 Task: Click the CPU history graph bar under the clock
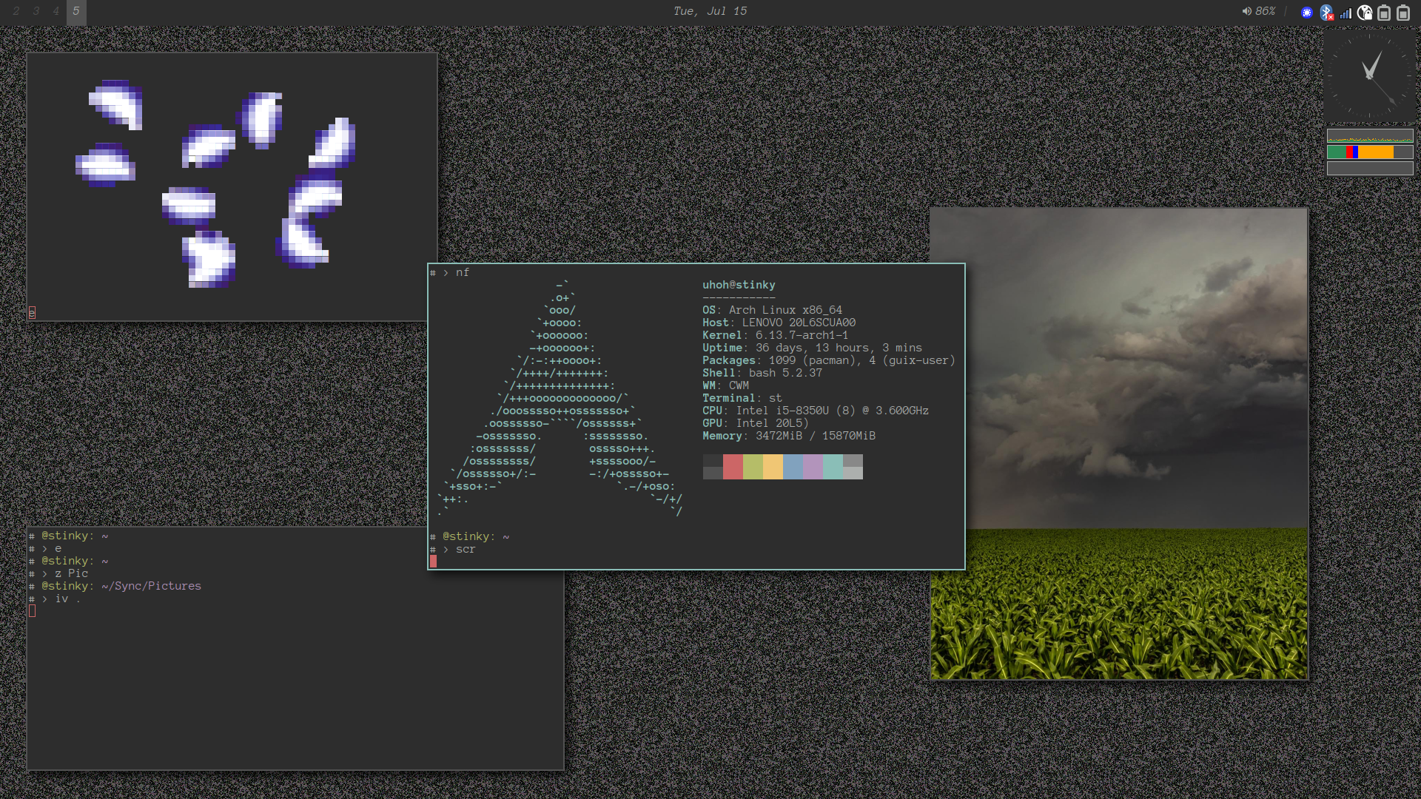click(x=1370, y=136)
